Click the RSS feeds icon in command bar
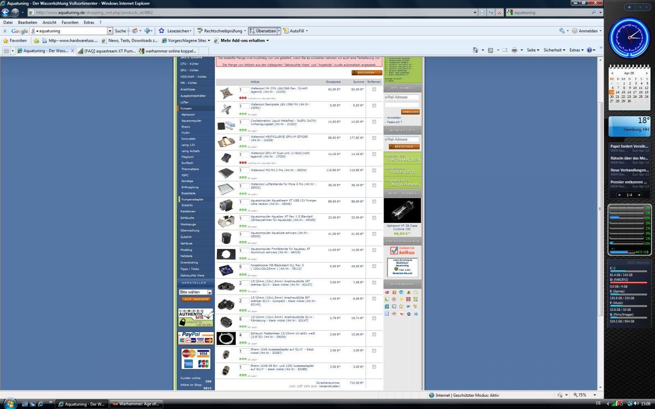 click(x=490, y=50)
